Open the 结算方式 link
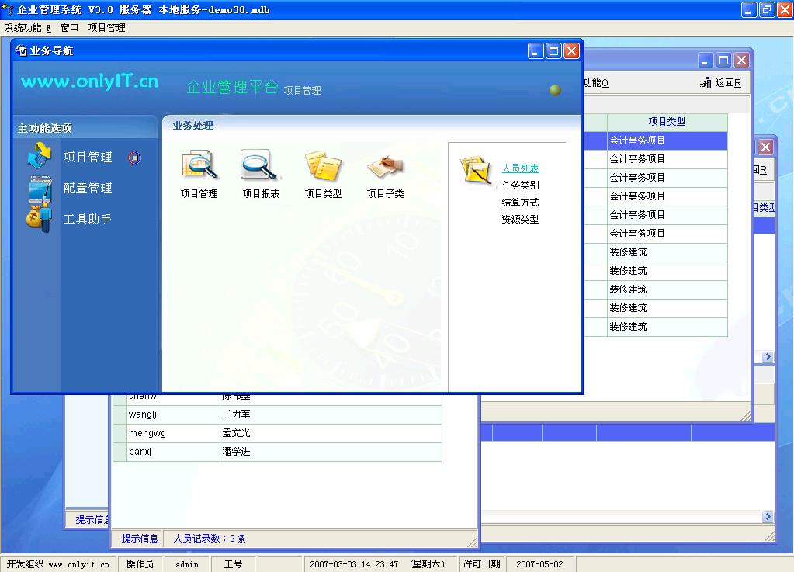The height and width of the screenshot is (572, 794). pos(520,203)
